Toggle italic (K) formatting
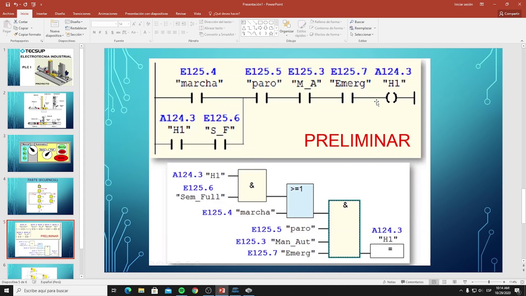Image resolution: width=526 pixels, height=296 pixels. [x=100, y=32]
